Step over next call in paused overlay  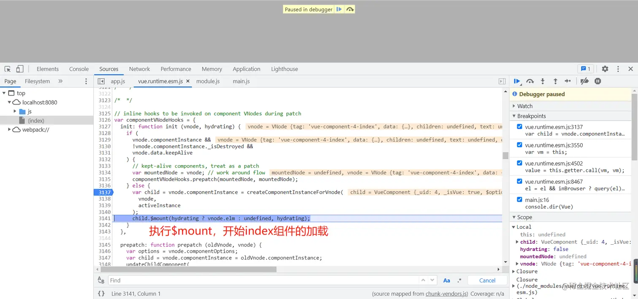tap(350, 9)
